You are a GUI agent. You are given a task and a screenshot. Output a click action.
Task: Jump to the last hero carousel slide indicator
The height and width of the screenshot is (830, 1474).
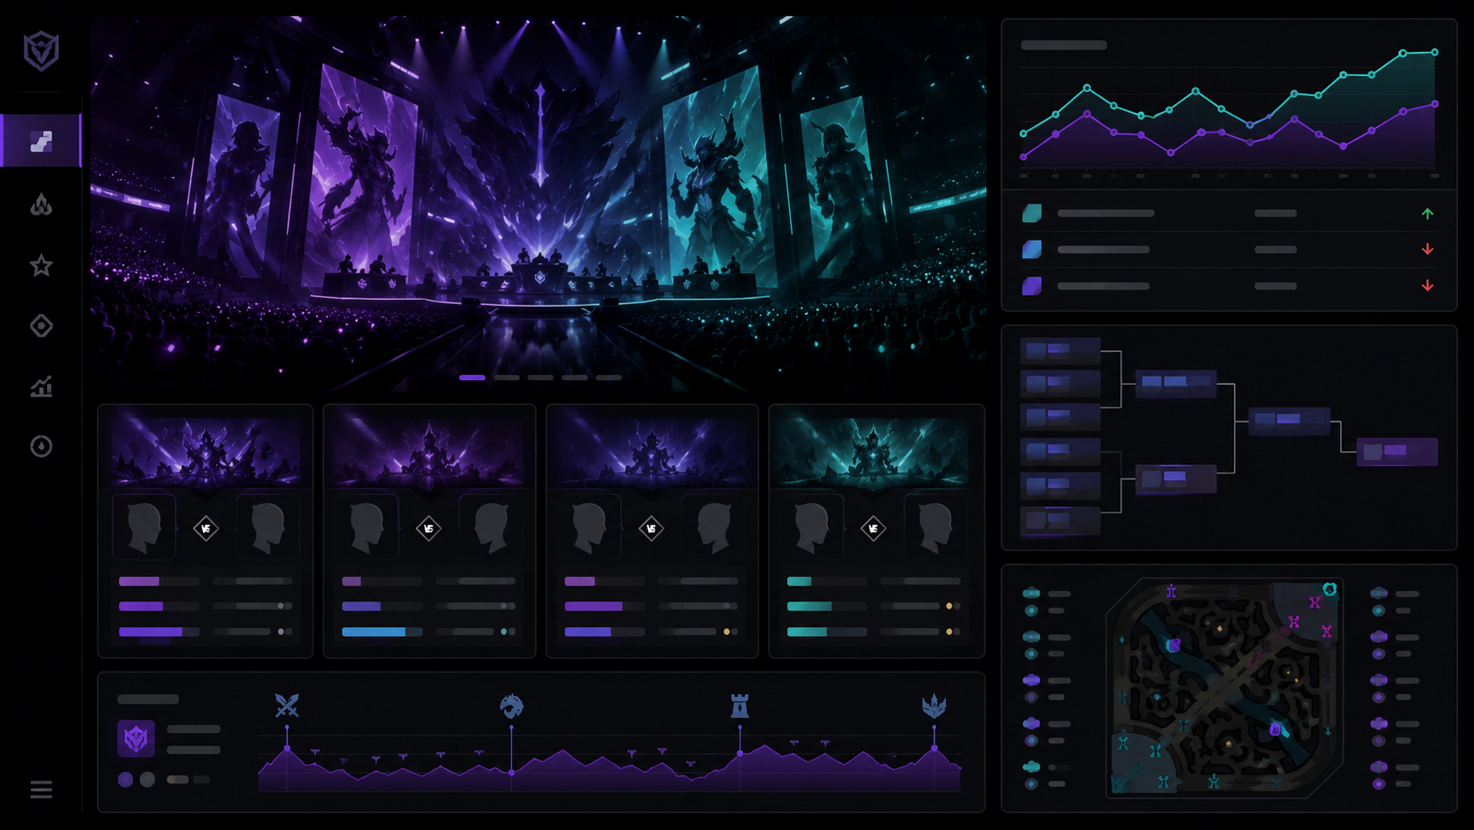[609, 378]
